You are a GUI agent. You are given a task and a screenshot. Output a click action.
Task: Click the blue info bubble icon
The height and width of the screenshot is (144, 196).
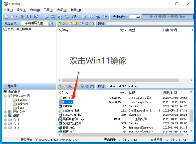(x=91, y=17)
